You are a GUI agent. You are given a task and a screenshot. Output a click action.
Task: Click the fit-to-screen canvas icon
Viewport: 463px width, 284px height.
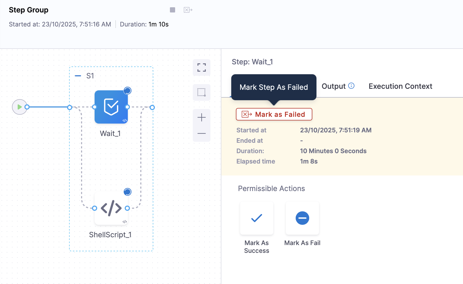pos(201,67)
